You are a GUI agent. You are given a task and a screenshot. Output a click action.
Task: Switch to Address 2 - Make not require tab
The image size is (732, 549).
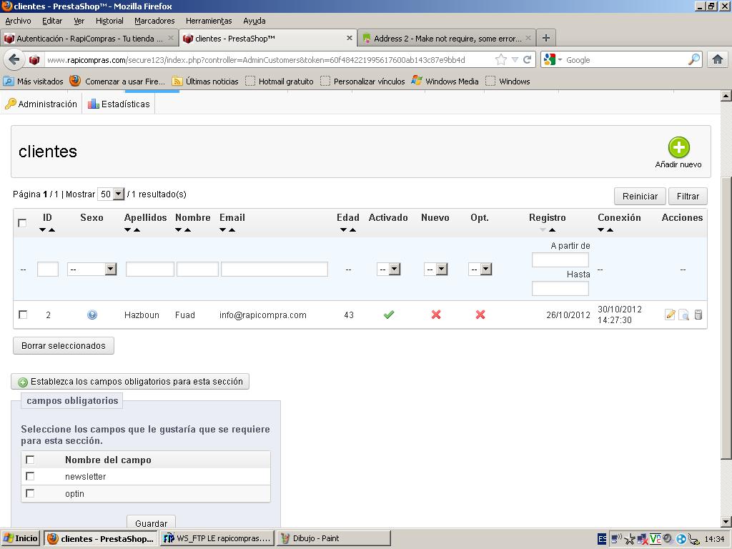coord(447,39)
